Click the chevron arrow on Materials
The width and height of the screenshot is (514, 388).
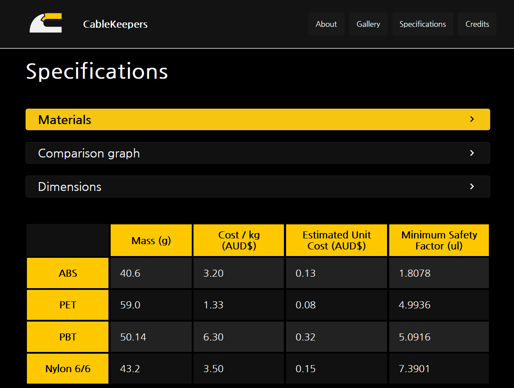(472, 119)
